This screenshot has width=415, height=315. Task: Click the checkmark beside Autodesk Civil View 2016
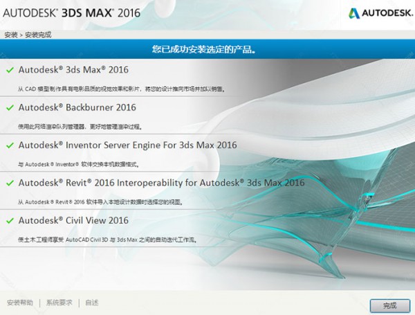(9, 221)
